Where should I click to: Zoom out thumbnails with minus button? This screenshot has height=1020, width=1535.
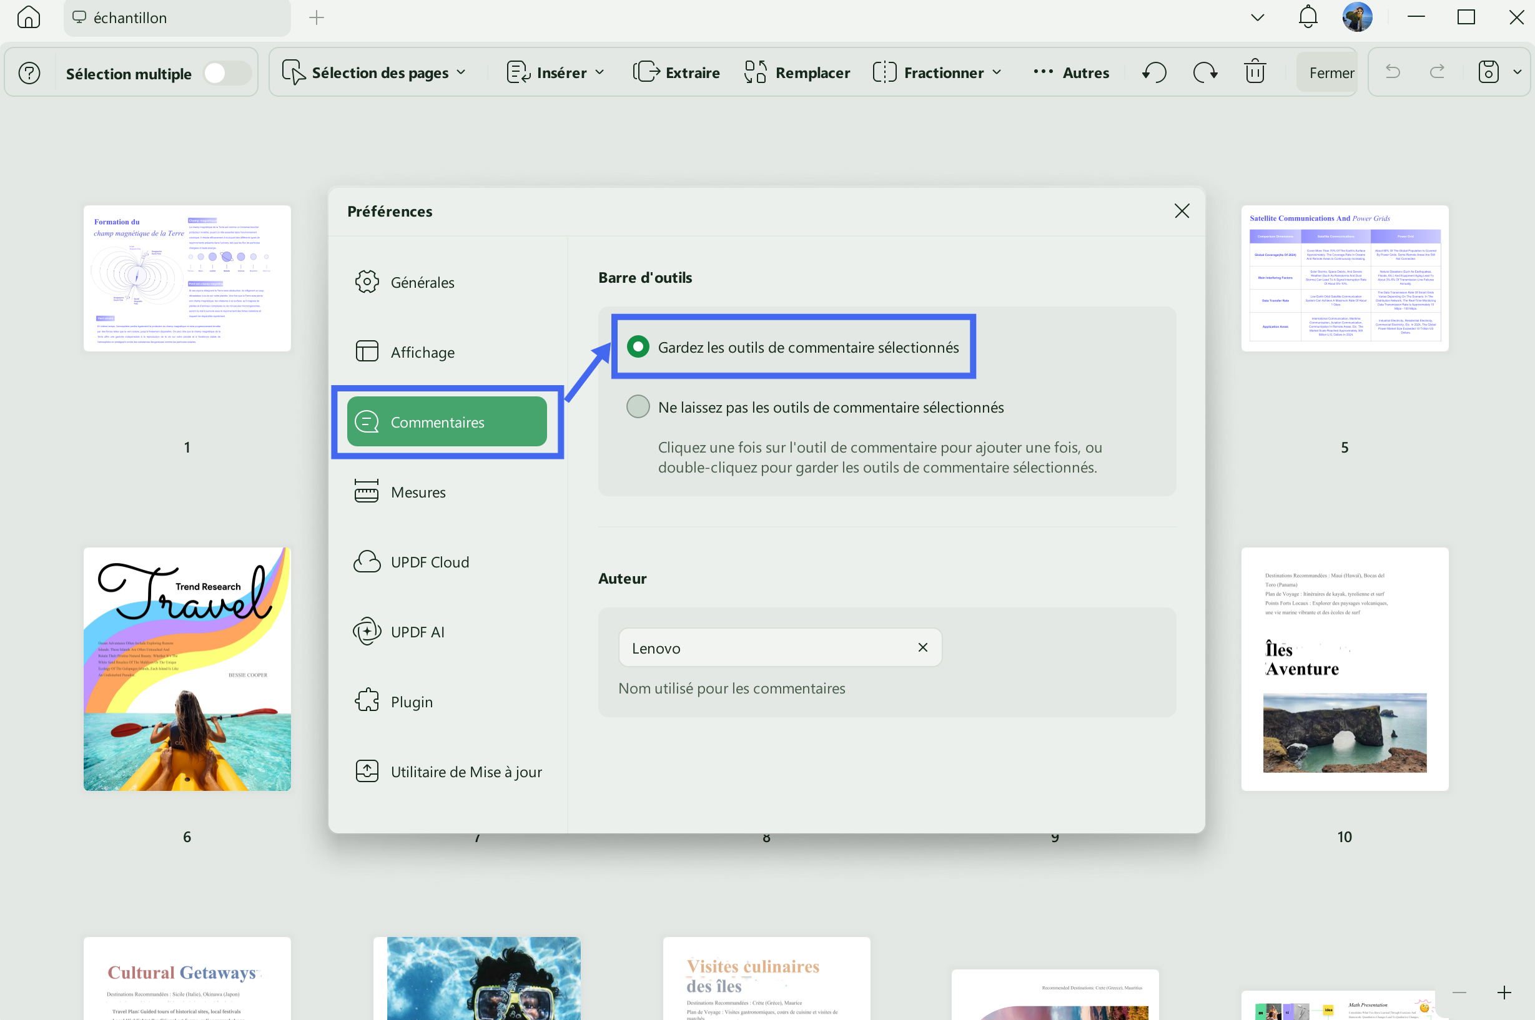tap(1459, 993)
